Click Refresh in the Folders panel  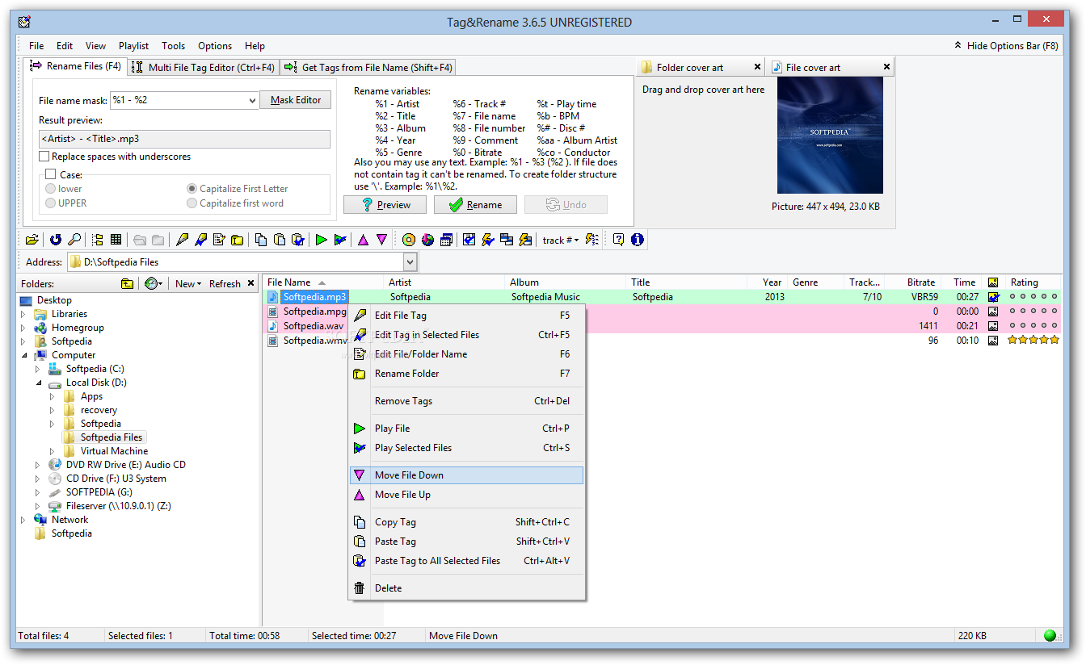coord(225,283)
